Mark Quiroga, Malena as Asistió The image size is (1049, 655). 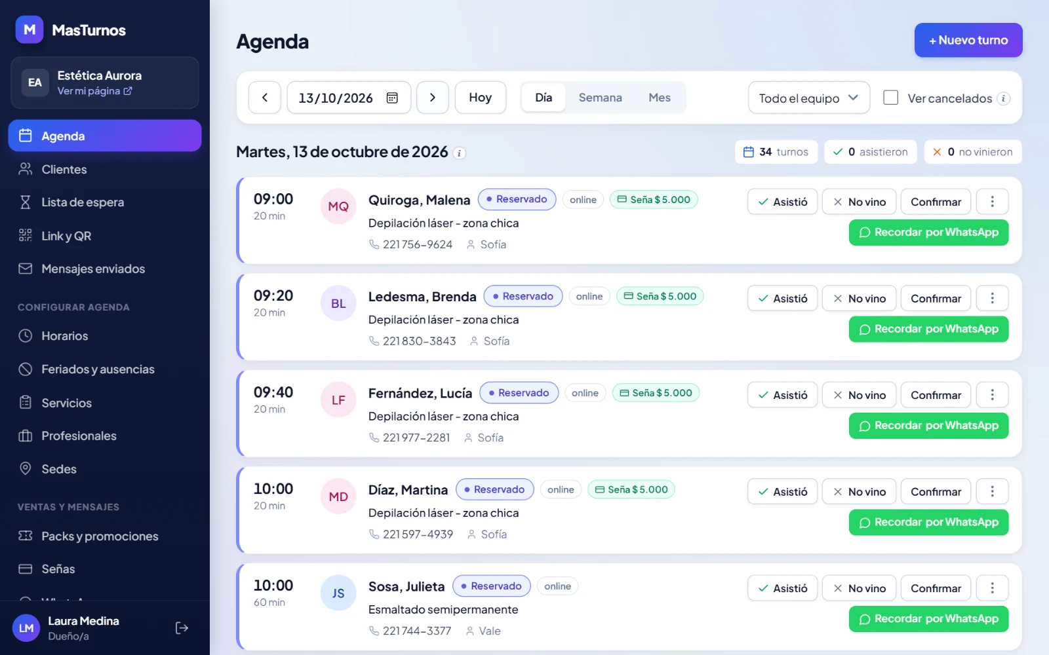pyautogui.click(x=783, y=202)
